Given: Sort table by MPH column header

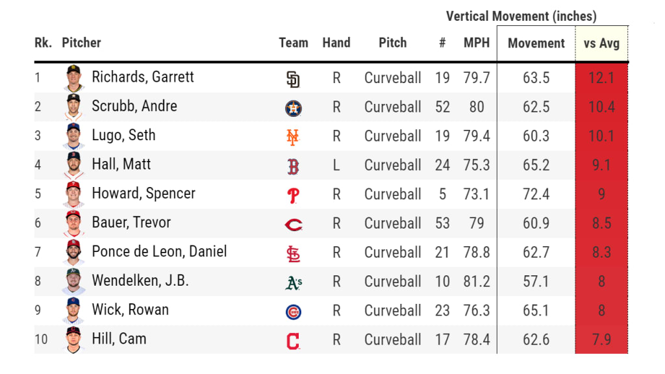Looking at the screenshot, I should [476, 44].
